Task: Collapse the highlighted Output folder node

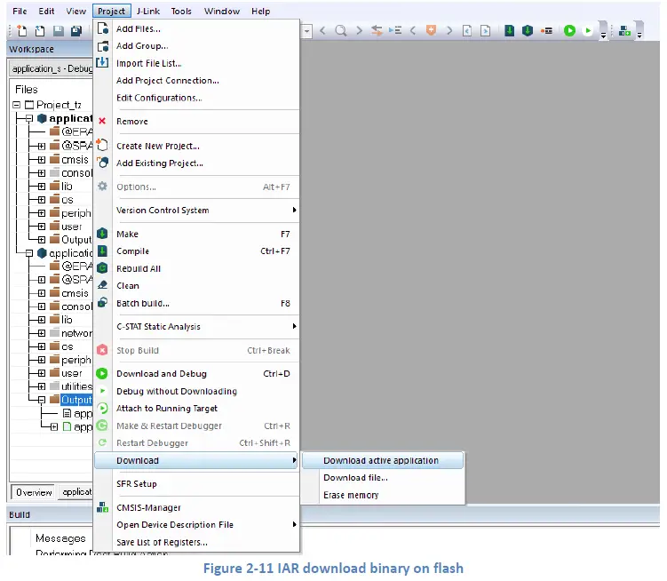Action: 41,400
